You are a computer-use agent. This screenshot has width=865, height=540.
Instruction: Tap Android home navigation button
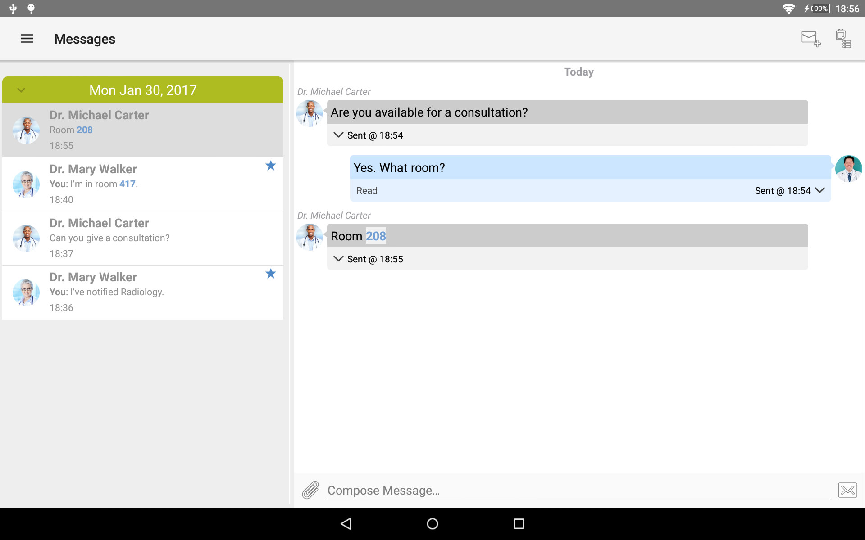(432, 523)
